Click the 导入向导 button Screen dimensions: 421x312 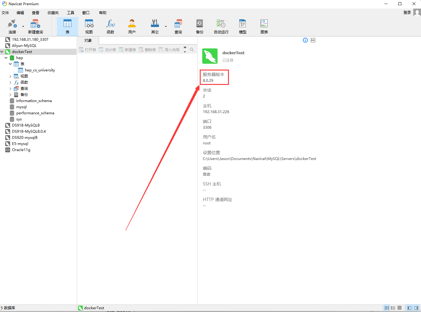[169, 50]
